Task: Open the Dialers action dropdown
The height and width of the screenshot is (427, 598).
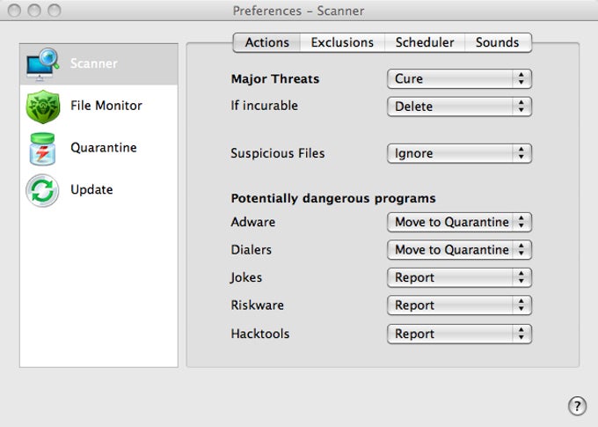Action: click(459, 250)
